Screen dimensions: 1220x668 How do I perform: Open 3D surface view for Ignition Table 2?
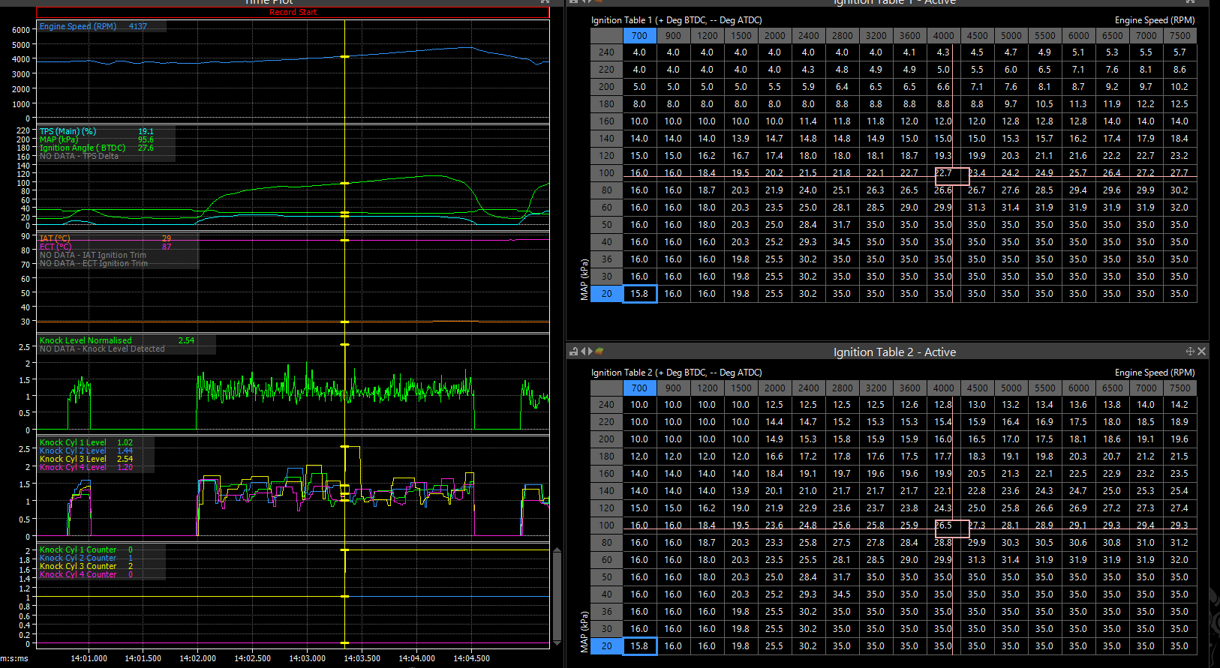point(599,352)
